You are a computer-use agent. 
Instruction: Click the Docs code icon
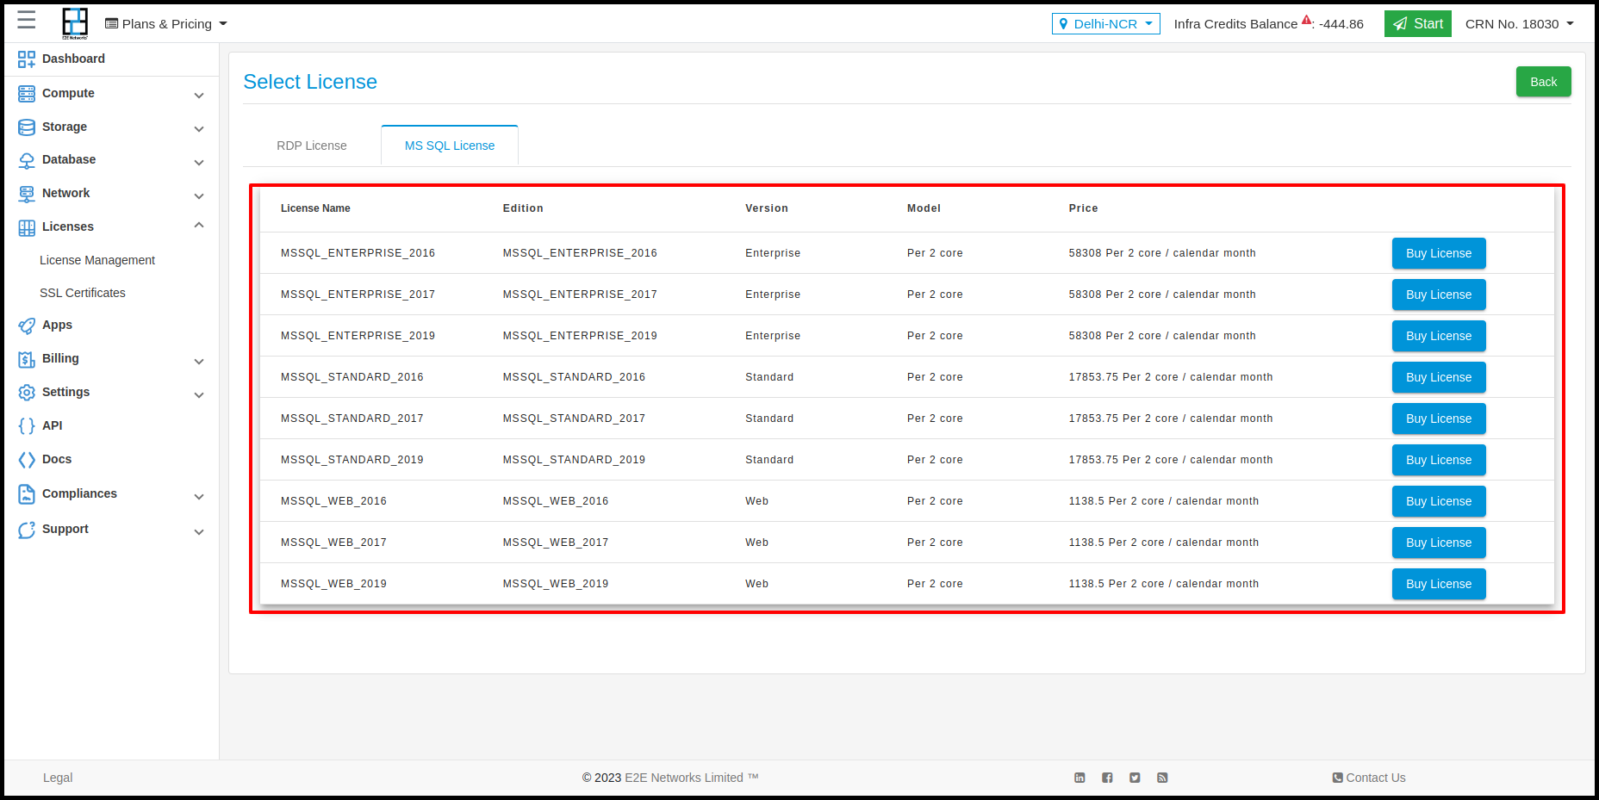[x=27, y=460]
